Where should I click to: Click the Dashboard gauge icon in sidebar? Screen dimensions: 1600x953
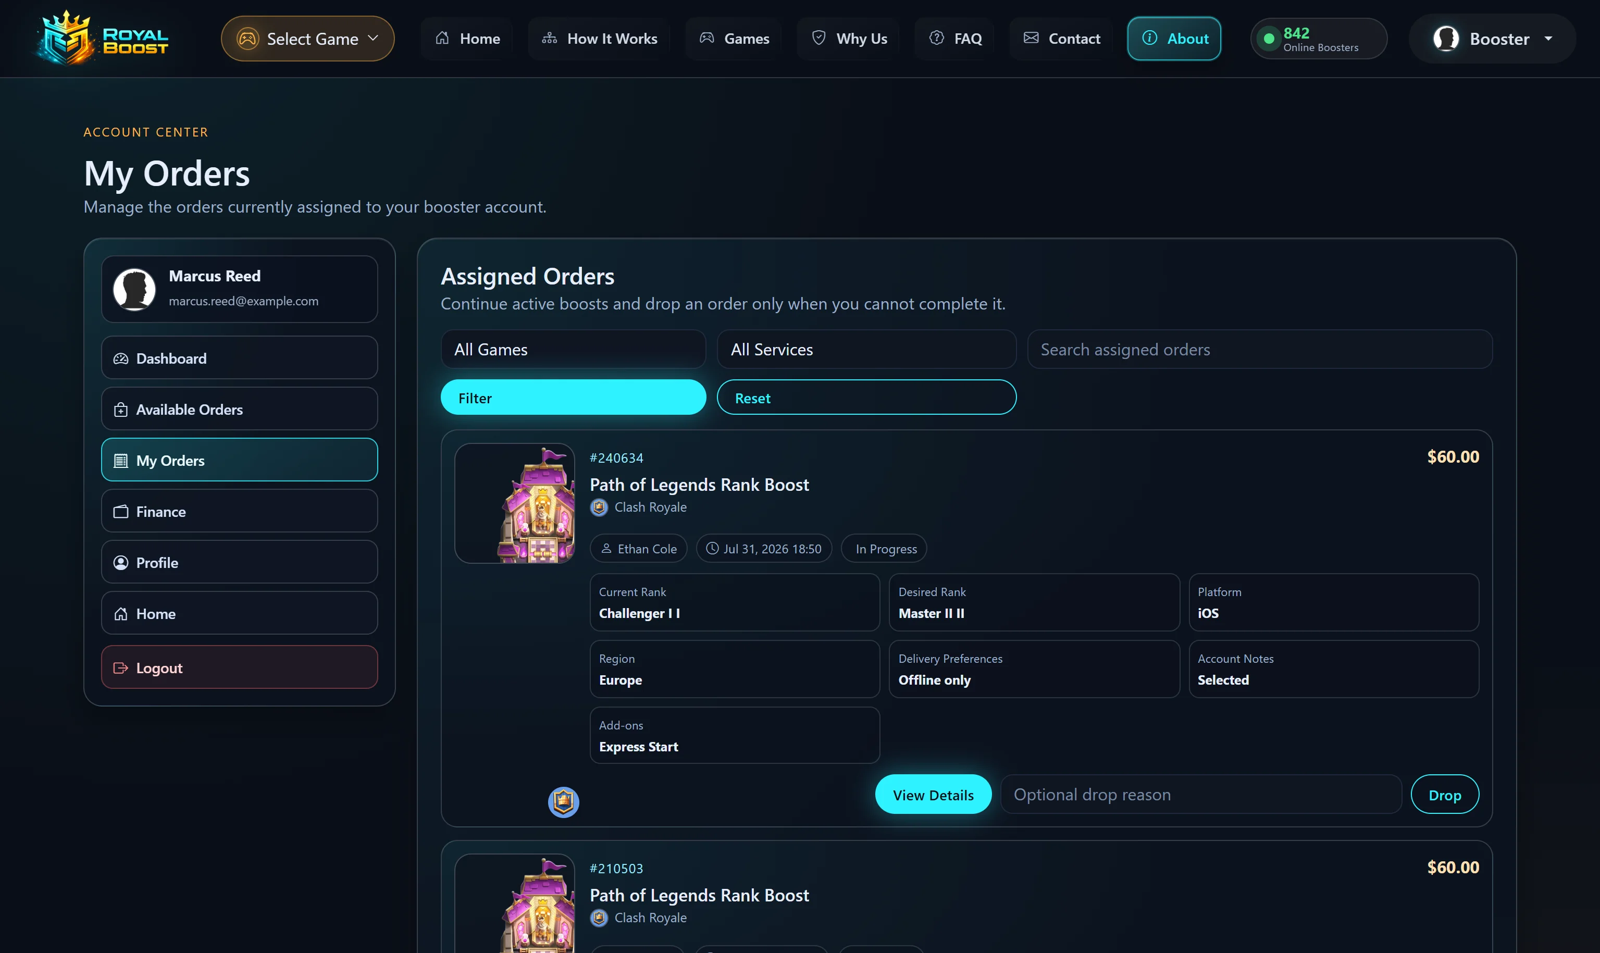click(121, 358)
